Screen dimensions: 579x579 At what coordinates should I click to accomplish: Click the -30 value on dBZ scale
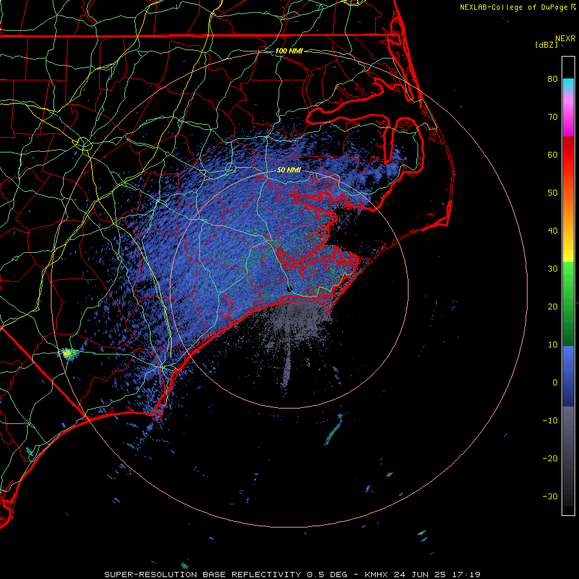(x=550, y=497)
